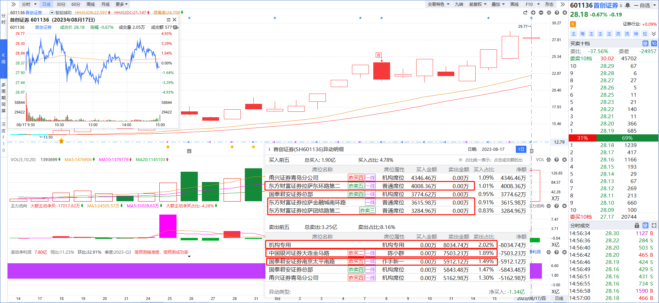Viewport: 659px width, 303px height.
Task: Close the 净利润 indicator panel
Action: coord(565,252)
